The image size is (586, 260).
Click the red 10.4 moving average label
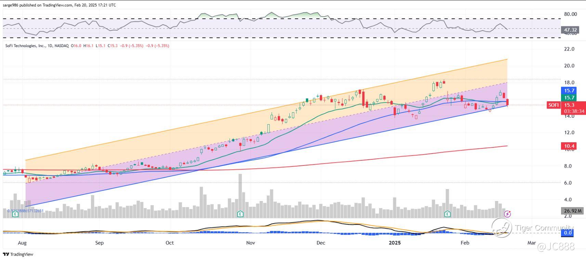(569, 146)
